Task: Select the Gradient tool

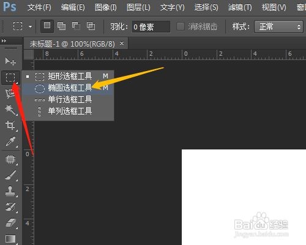Action: pos(10,239)
